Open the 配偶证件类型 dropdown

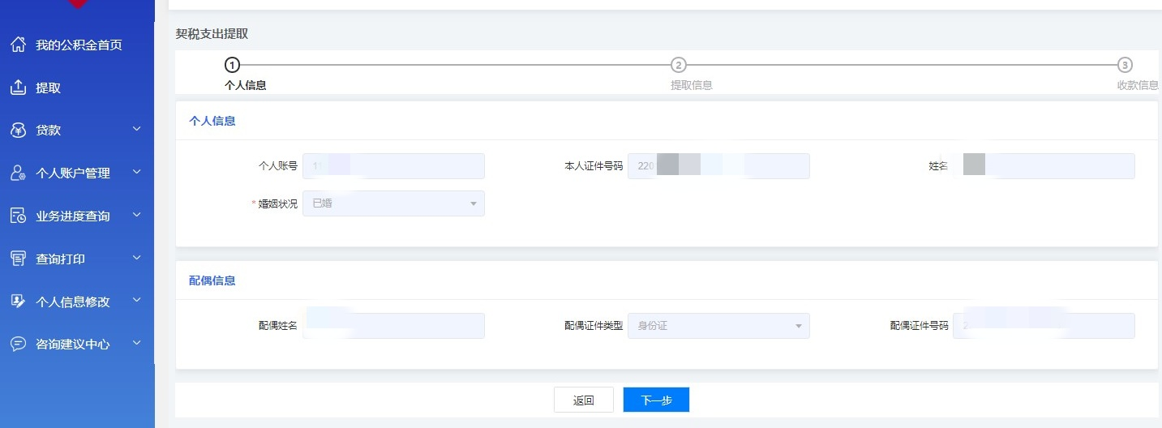click(x=718, y=326)
